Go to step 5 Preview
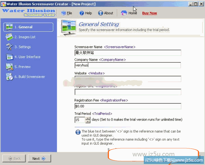Viewport: 205px width, 165px height. pos(18,67)
